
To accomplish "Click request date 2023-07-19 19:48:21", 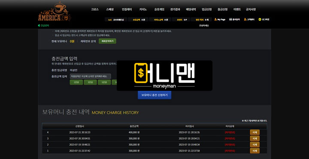I will click(x=80, y=144).
